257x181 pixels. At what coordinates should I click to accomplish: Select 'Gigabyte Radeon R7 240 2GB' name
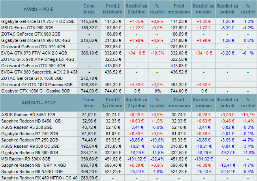pyautogui.click(x=30, y=134)
